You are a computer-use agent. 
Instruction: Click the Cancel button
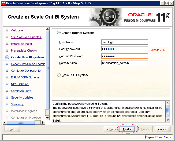pyautogui.click(x=162, y=129)
